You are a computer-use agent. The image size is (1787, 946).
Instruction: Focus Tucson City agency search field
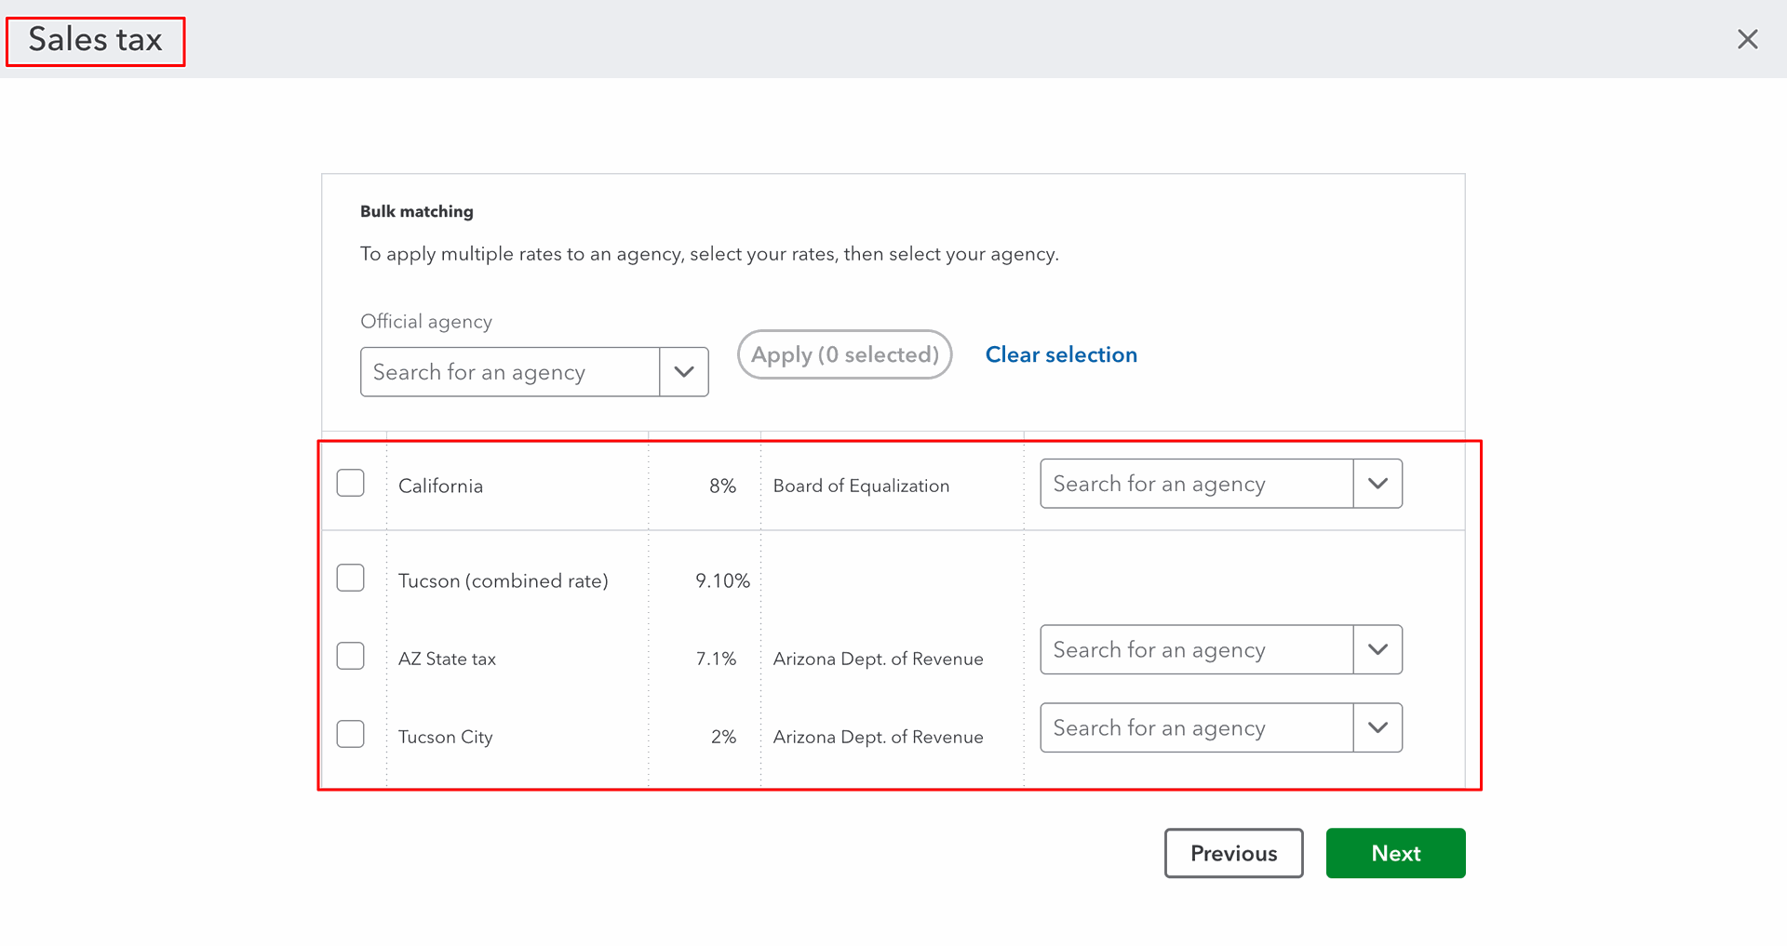pos(1196,727)
